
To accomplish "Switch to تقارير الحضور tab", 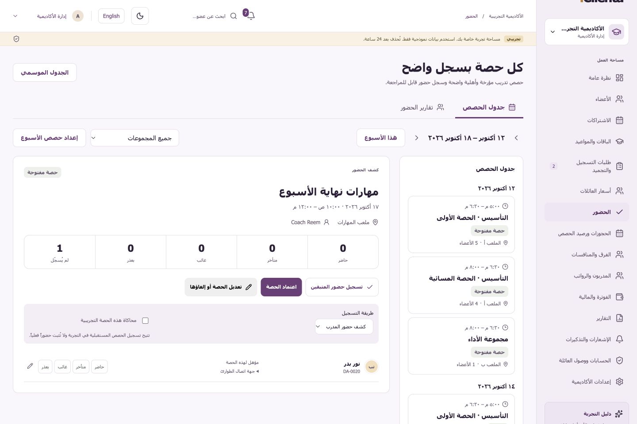I will pyautogui.click(x=422, y=107).
